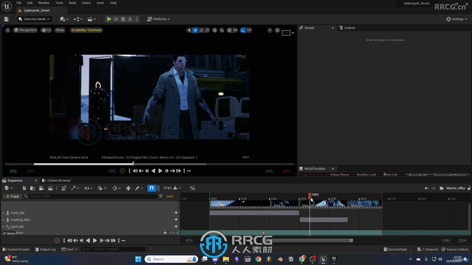Click the viewport layout grid icon

click(277, 30)
